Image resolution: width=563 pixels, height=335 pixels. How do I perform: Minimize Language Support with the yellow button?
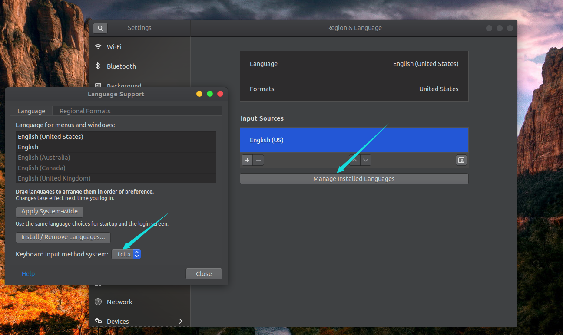pos(199,94)
